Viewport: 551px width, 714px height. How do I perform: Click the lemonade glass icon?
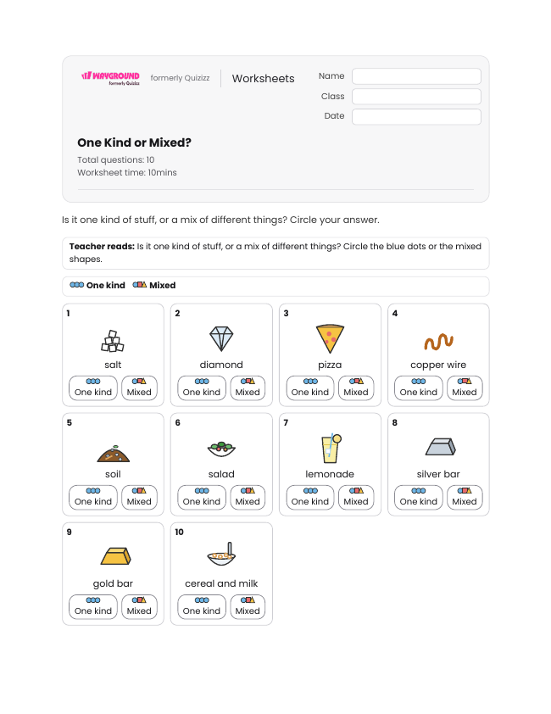tap(331, 449)
